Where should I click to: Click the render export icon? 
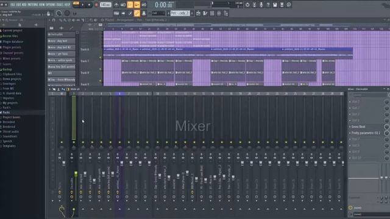click(282, 5)
